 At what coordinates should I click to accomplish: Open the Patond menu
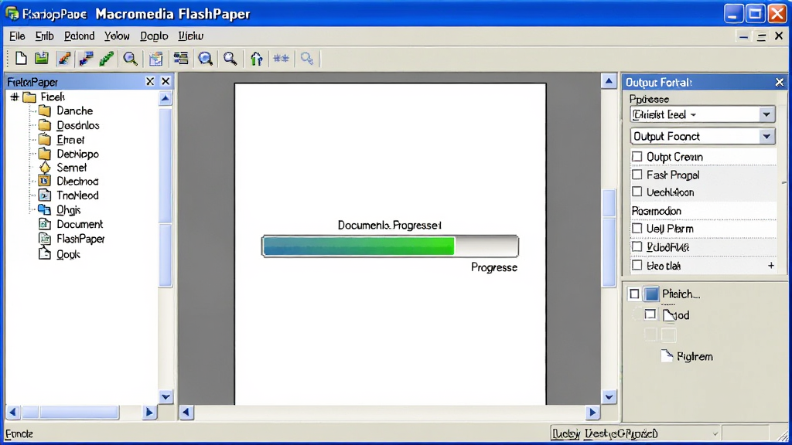coord(80,36)
